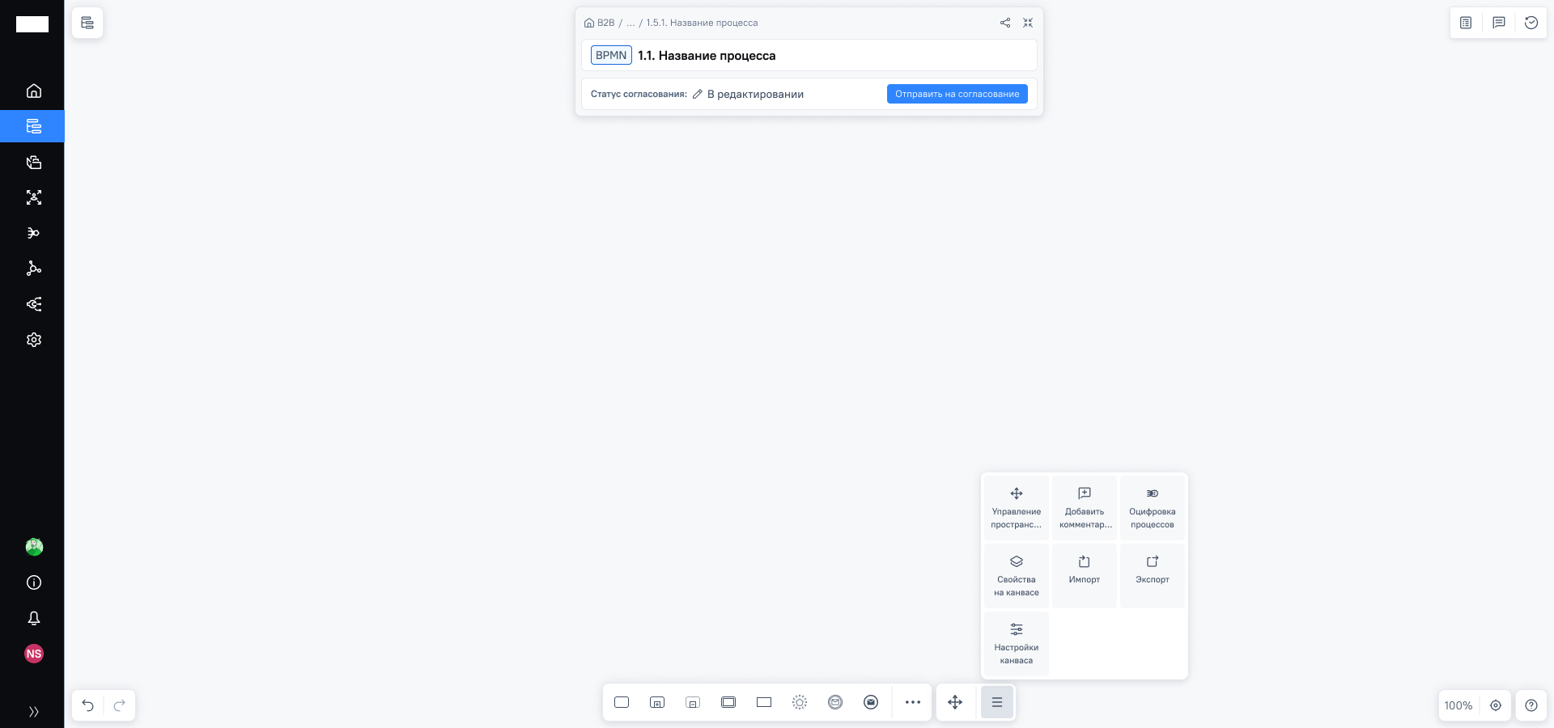1554x728 pixels.
Task: Click the notifications bell icon
Action: [x=33, y=618]
